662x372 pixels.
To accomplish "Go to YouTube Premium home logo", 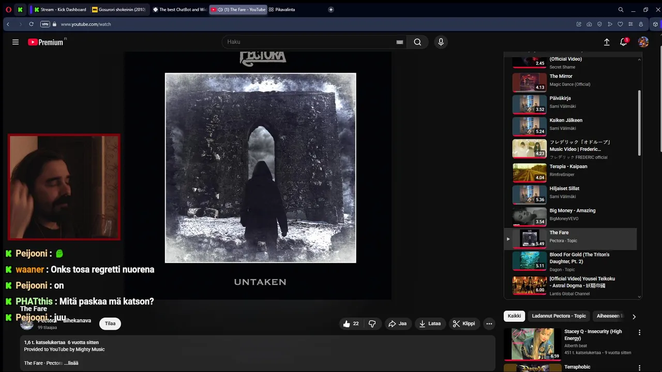I will point(46,42).
